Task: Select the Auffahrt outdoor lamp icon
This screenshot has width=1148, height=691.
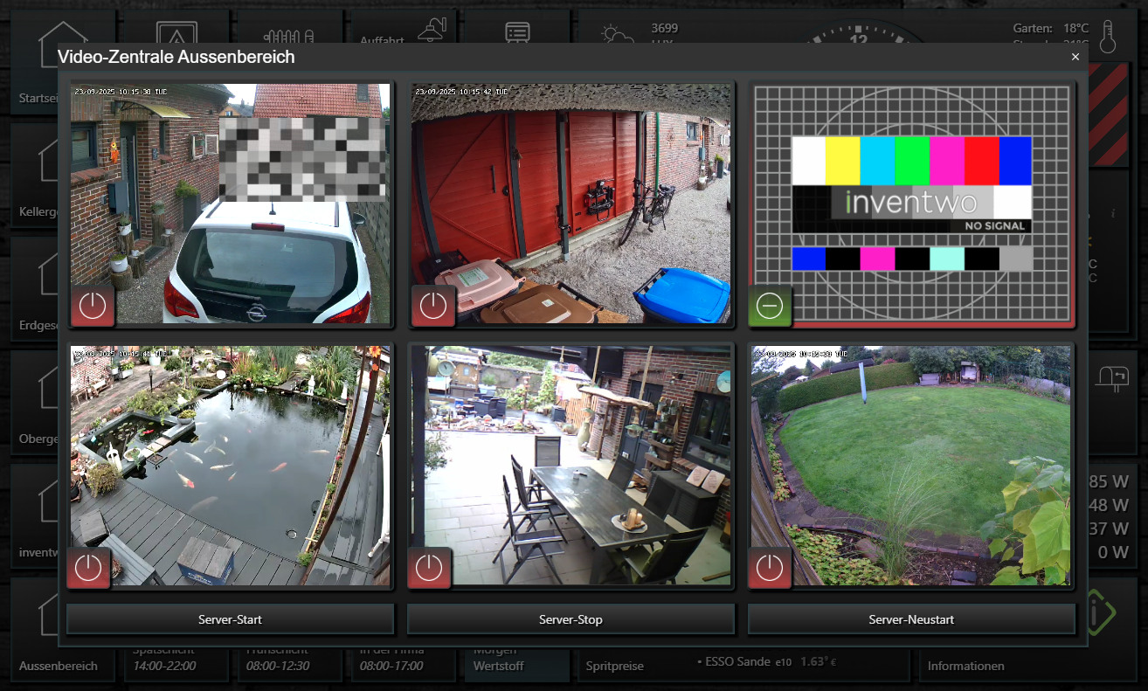Action: 432,31
